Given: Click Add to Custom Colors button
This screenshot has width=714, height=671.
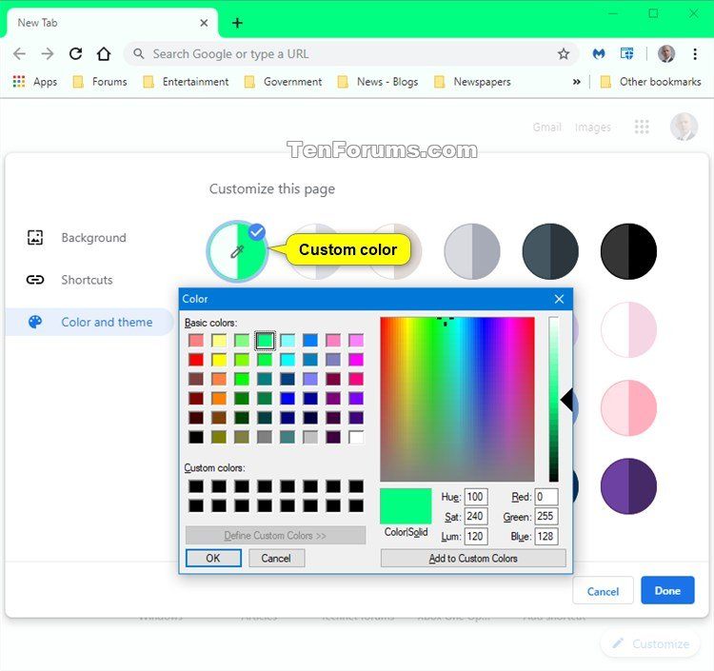Looking at the screenshot, I should tap(473, 558).
